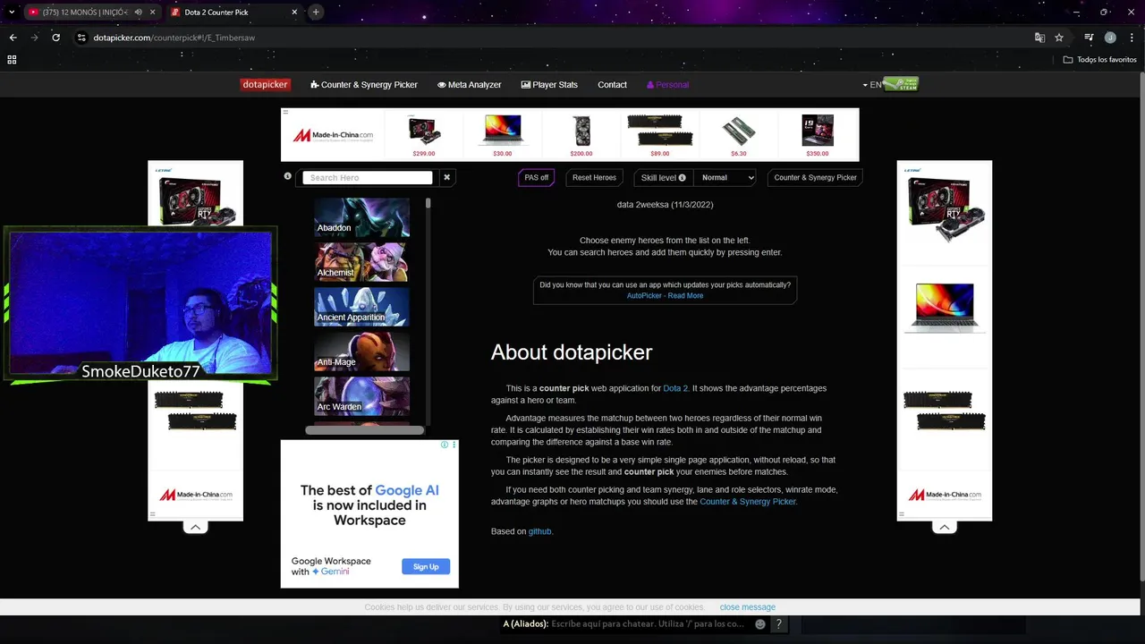
Task: Select Abaddon hero from the list
Action: pos(361,217)
